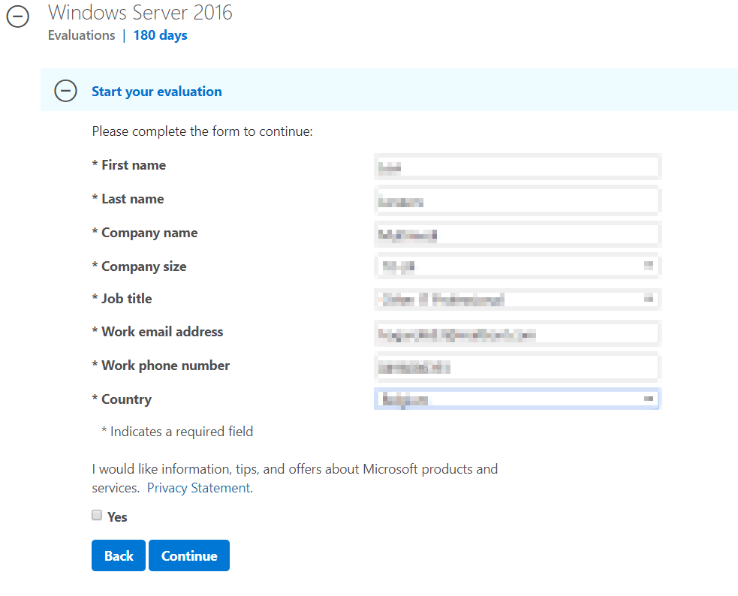The height and width of the screenshot is (596, 738).
Task: Collapse the Start your evaluation panel
Action: click(x=65, y=91)
